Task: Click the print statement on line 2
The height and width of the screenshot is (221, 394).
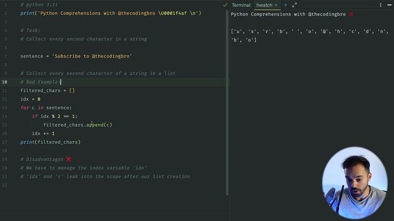Action: [x=111, y=13]
